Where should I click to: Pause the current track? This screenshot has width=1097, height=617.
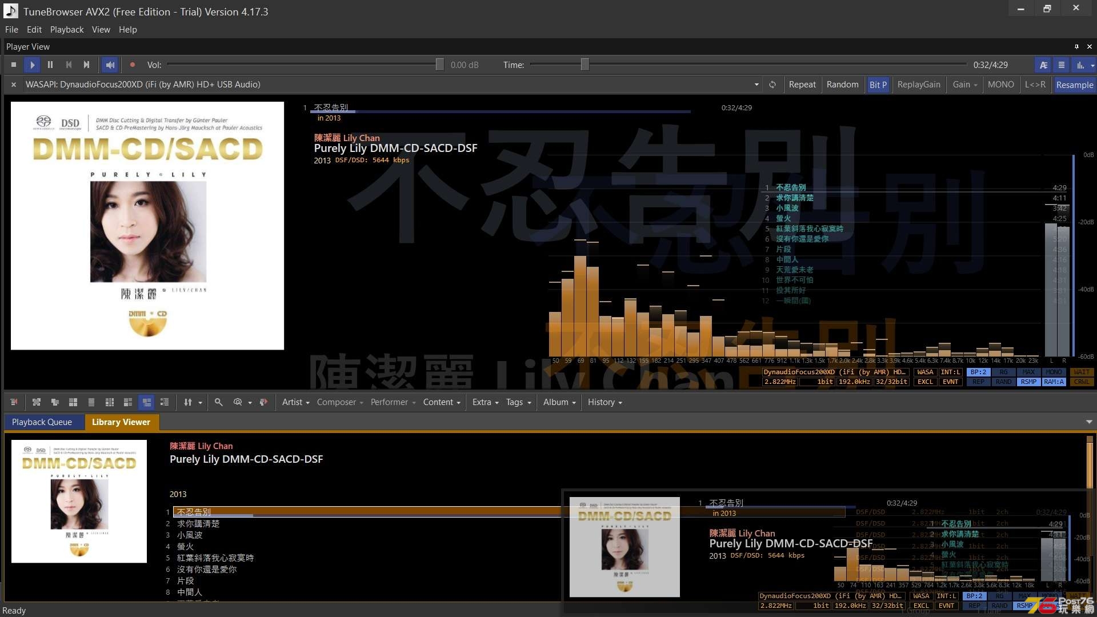point(50,65)
